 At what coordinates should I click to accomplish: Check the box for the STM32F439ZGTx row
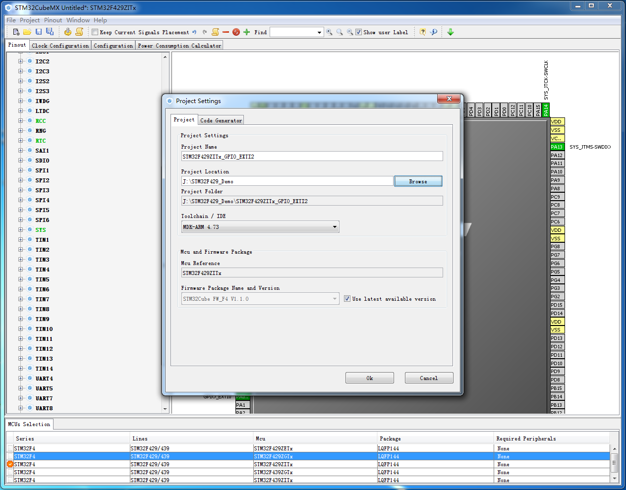[x=10, y=472]
